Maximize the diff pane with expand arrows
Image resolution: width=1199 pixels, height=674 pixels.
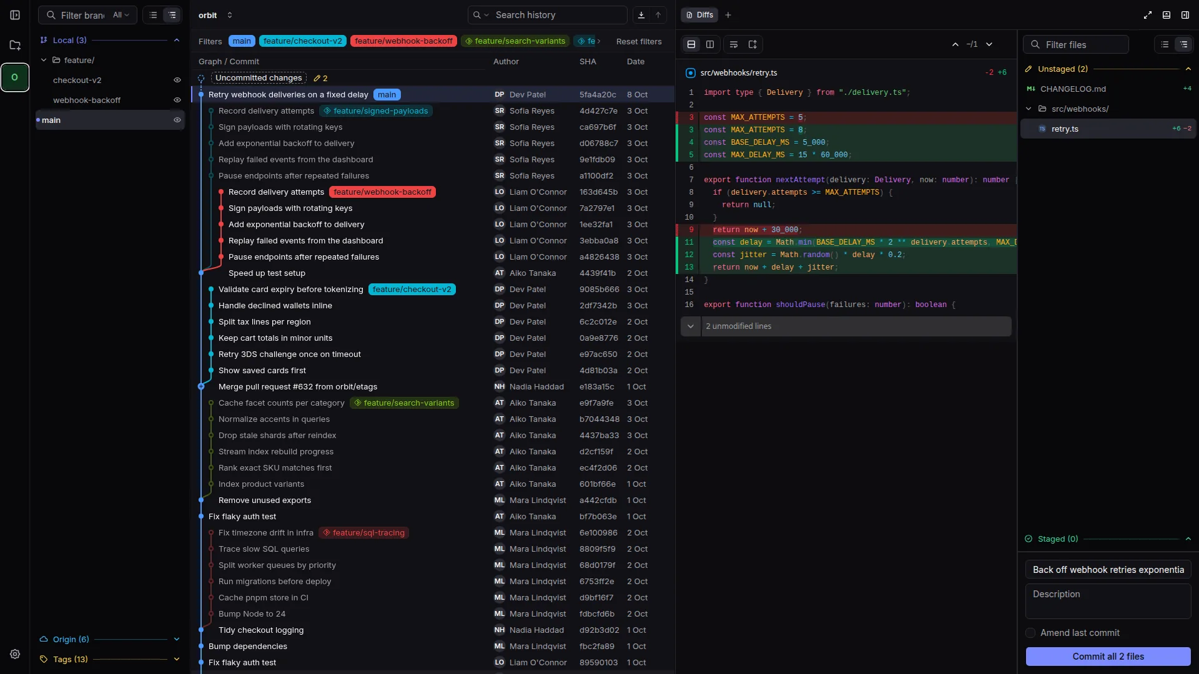pyautogui.click(x=1148, y=15)
